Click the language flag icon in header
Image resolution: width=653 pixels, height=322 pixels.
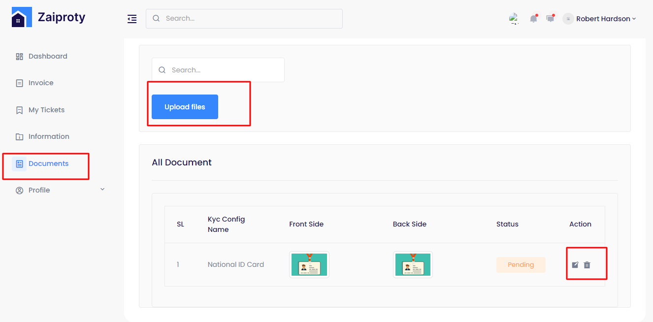[x=514, y=19]
